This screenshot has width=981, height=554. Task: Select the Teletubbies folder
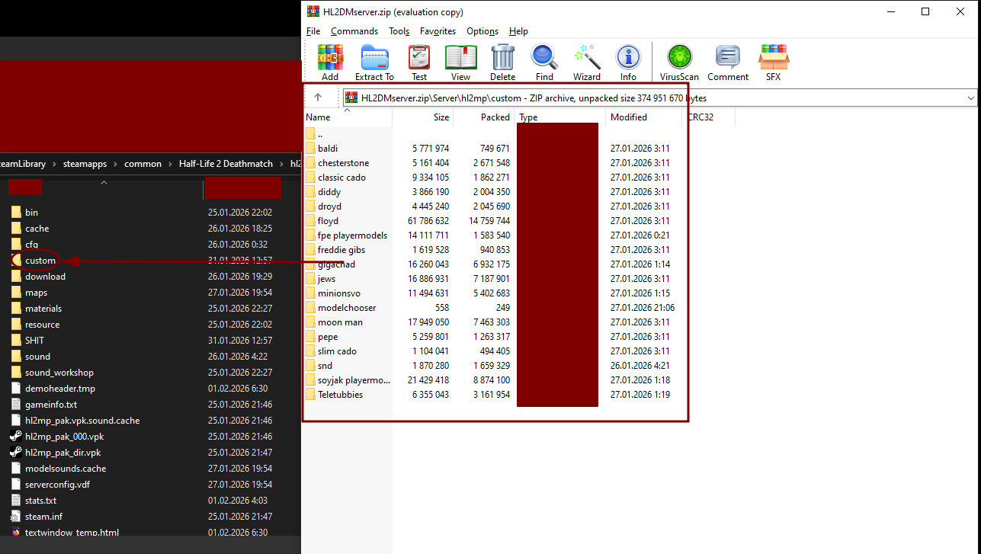click(340, 395)
